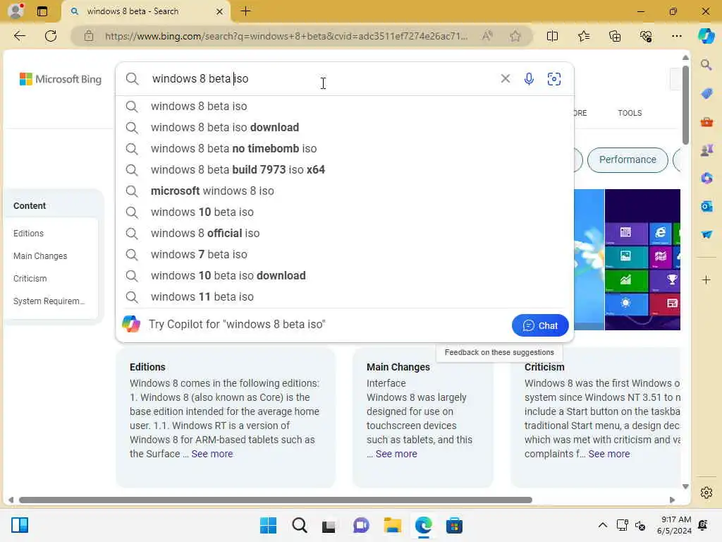This screenshot has height=542, width=722.
Task: Click See more in Criticism card
Action: pyautogui.click(x=608, y=454)
